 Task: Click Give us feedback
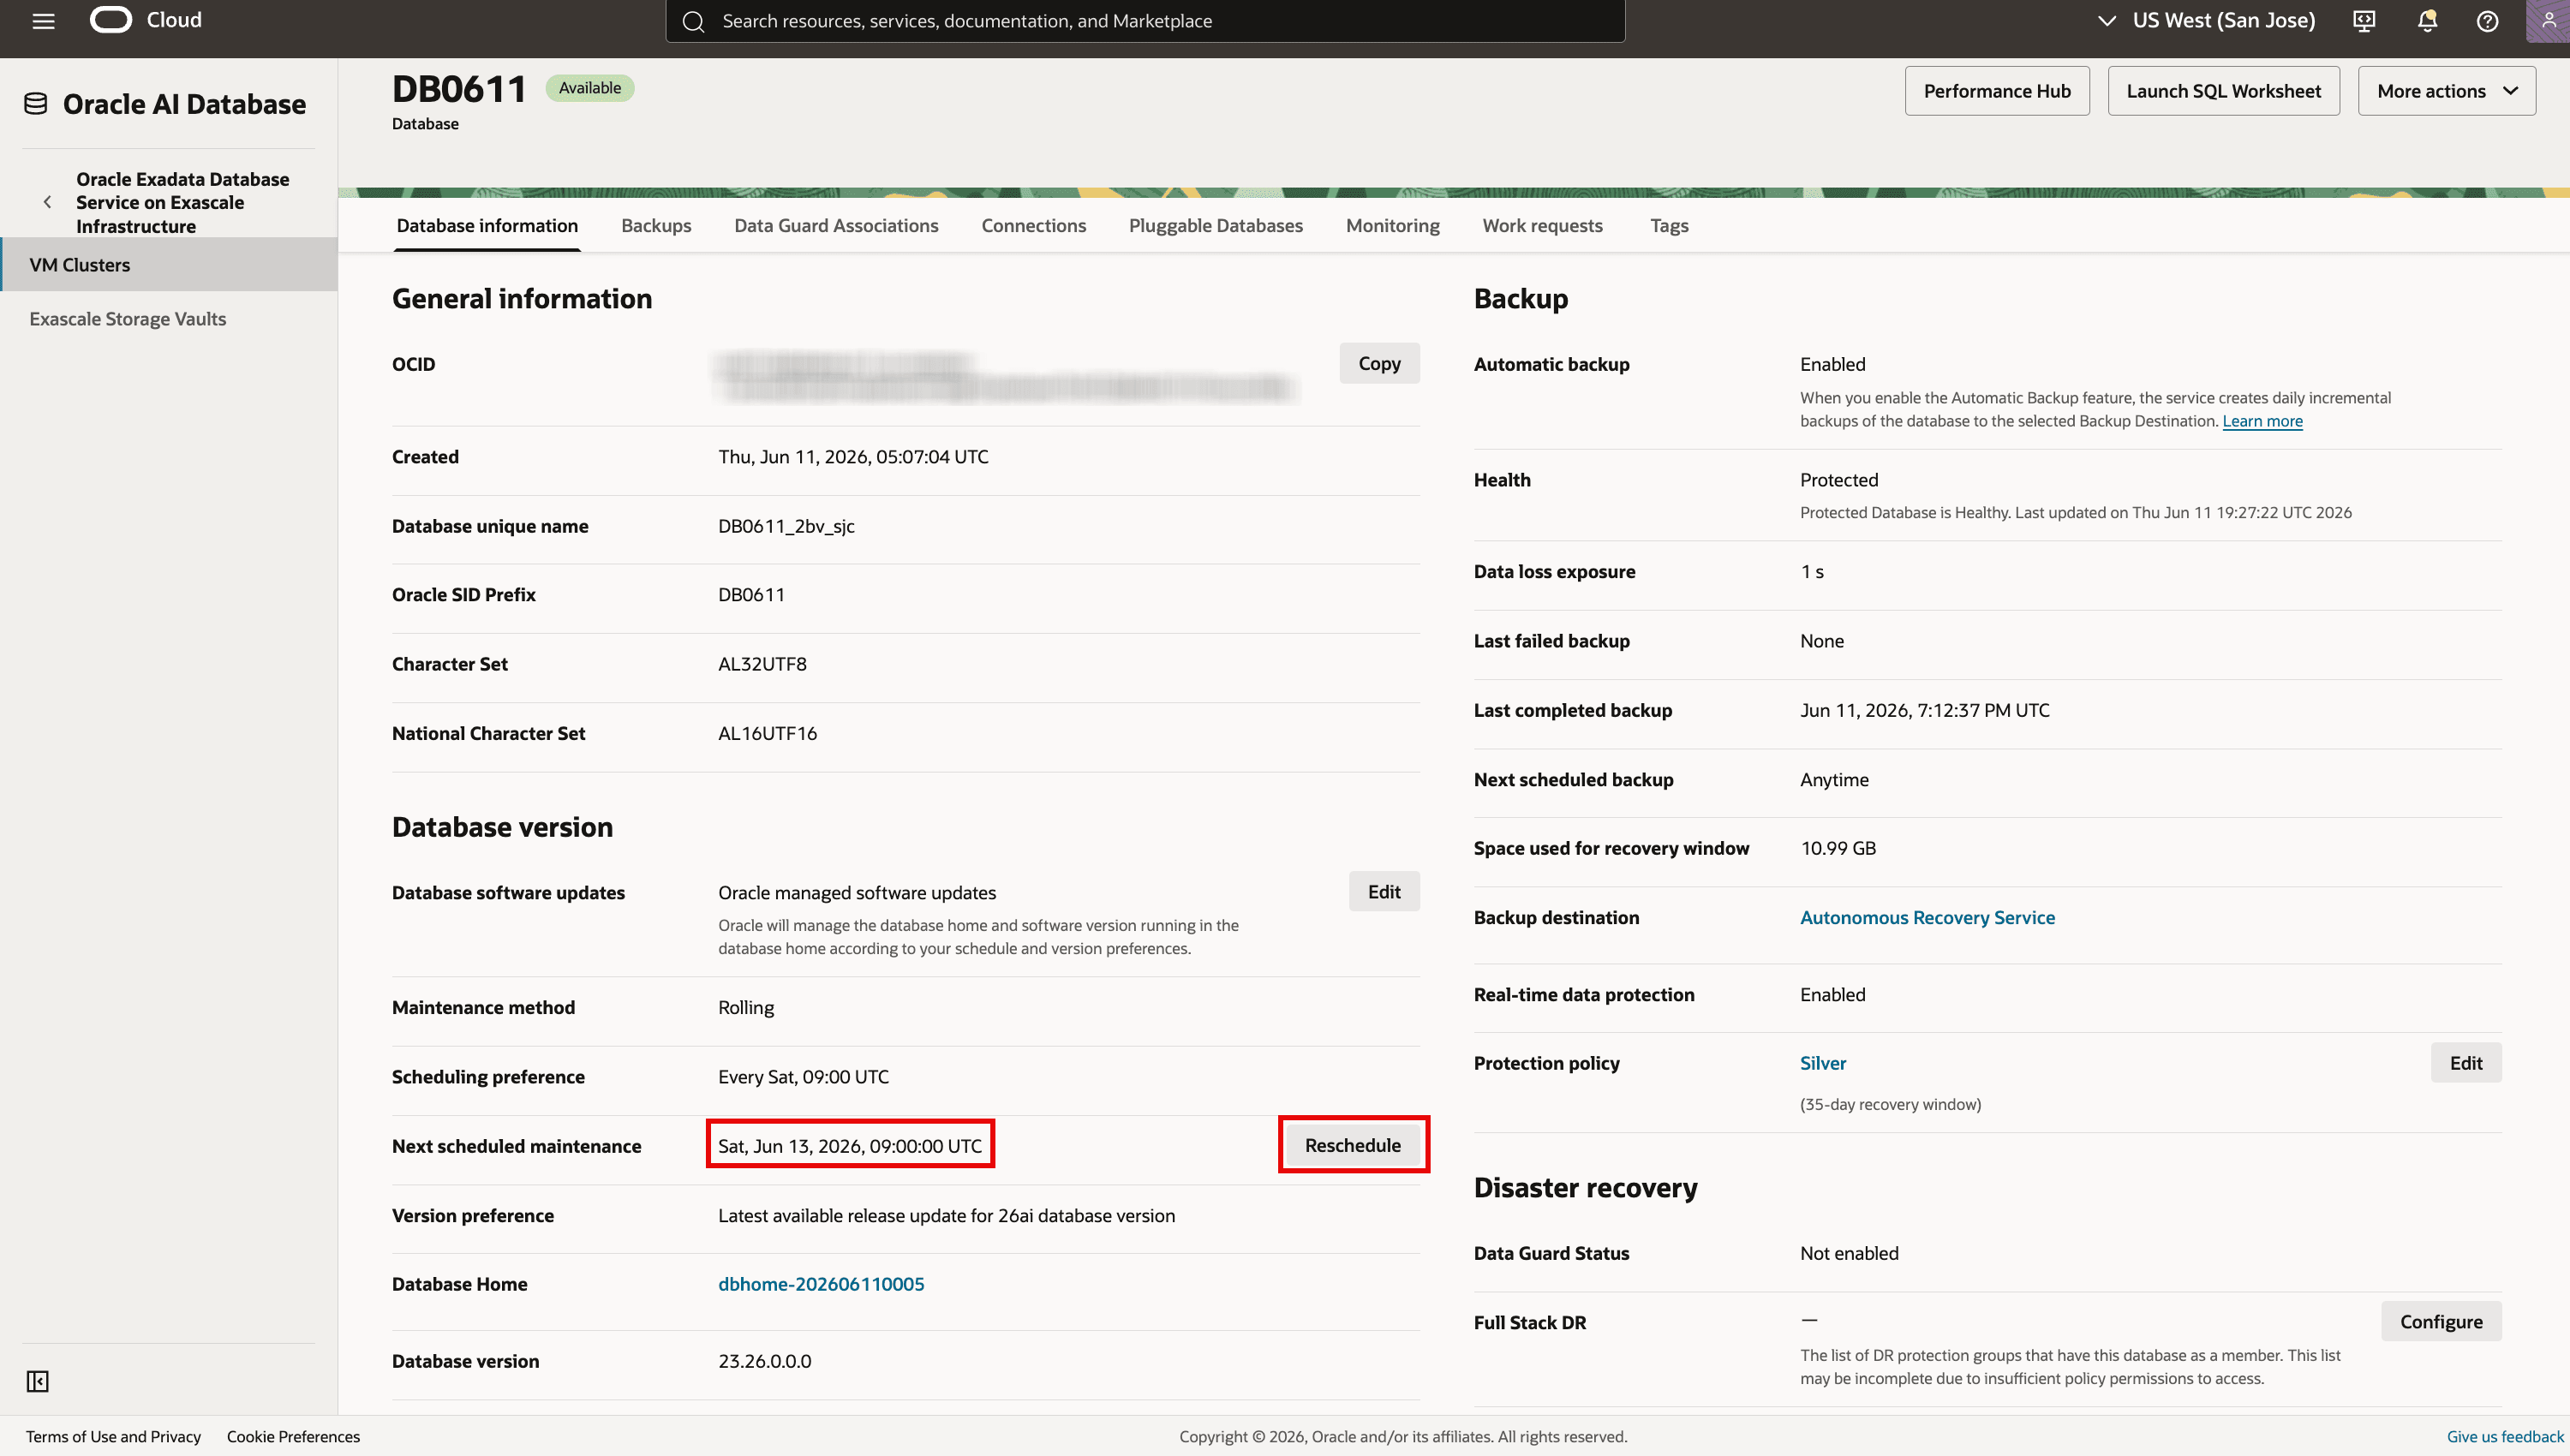[2505, 1436]
